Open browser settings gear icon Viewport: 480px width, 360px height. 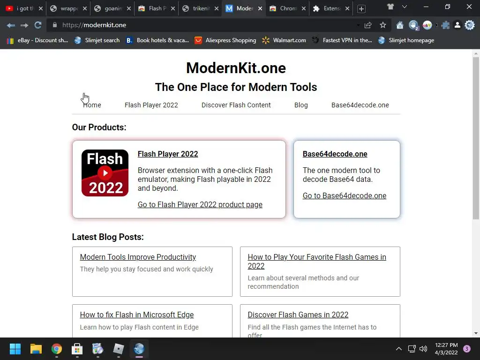(x=470, y=25)
